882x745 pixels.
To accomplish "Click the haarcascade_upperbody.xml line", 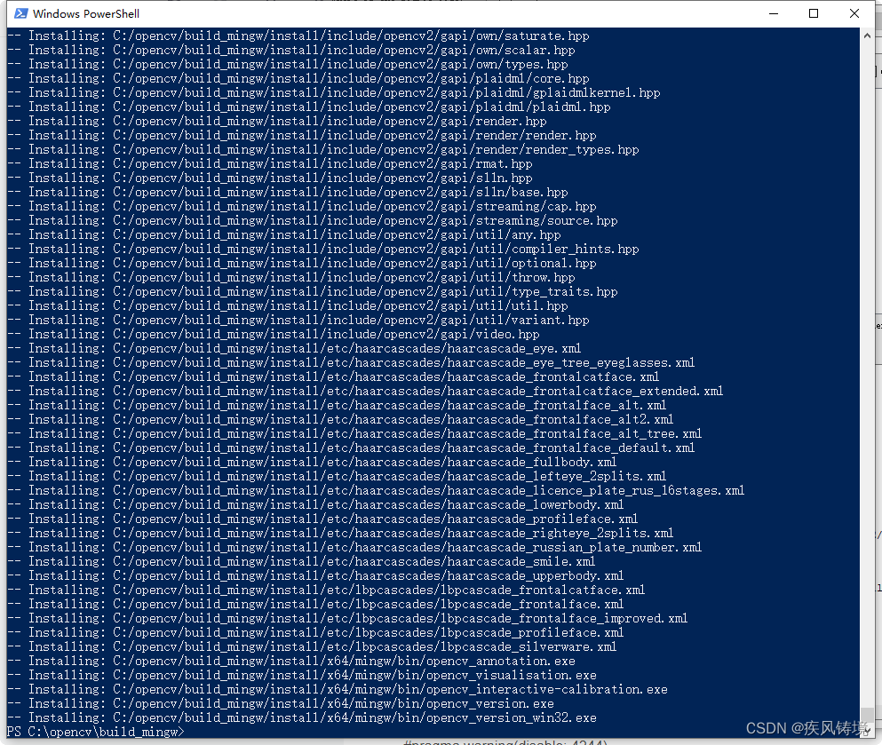I will (x=315, y=575).
